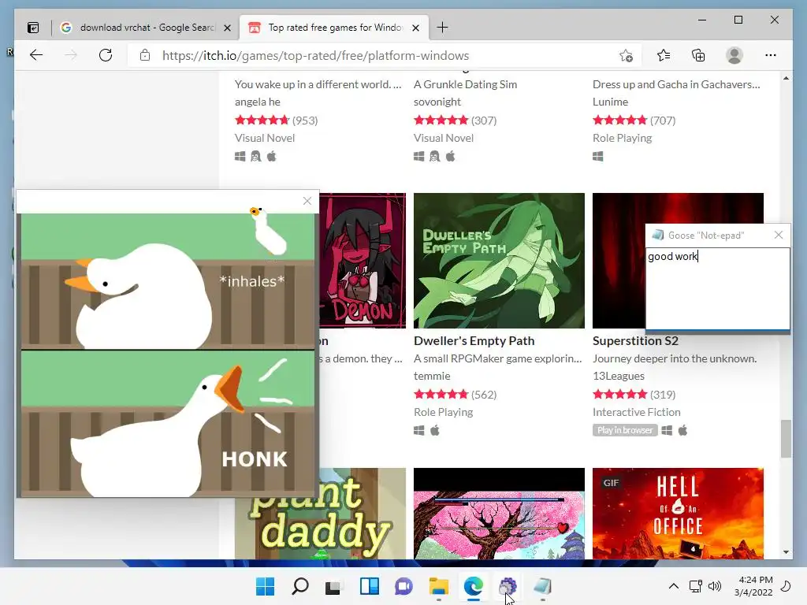Click Play in browser badge on Superstition S2
Image resolution: width=807 pixels, height=605 pixels.
[625, 430]
